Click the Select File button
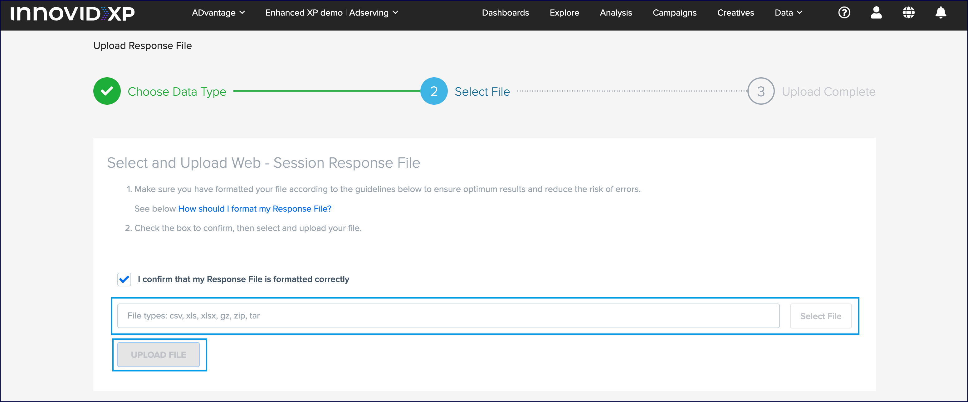 [821, 316]
